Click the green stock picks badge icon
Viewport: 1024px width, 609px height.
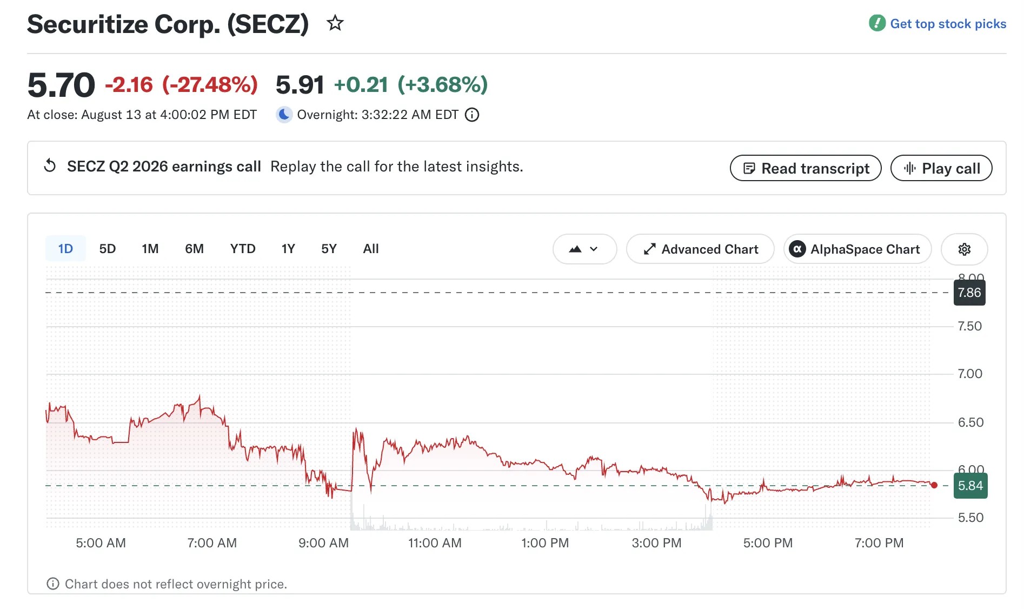(x=877, y=23)
